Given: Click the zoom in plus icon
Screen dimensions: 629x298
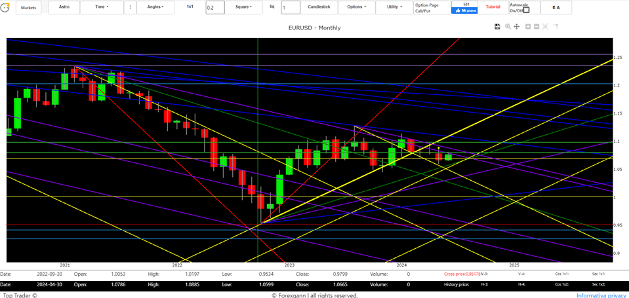Looking at the screenshot, I should pyautogui.click(x=527, y=27).
